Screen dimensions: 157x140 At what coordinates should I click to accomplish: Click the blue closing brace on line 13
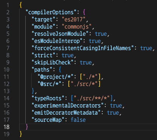point(33,91)
